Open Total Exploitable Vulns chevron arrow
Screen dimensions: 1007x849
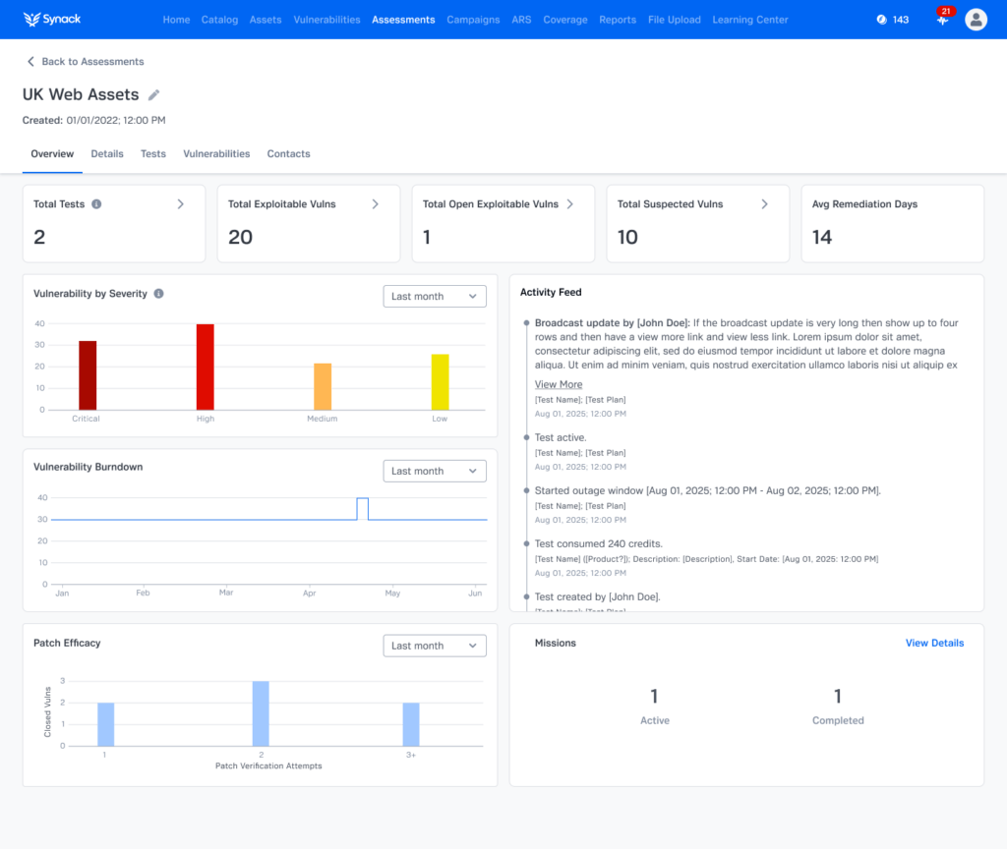375,204
